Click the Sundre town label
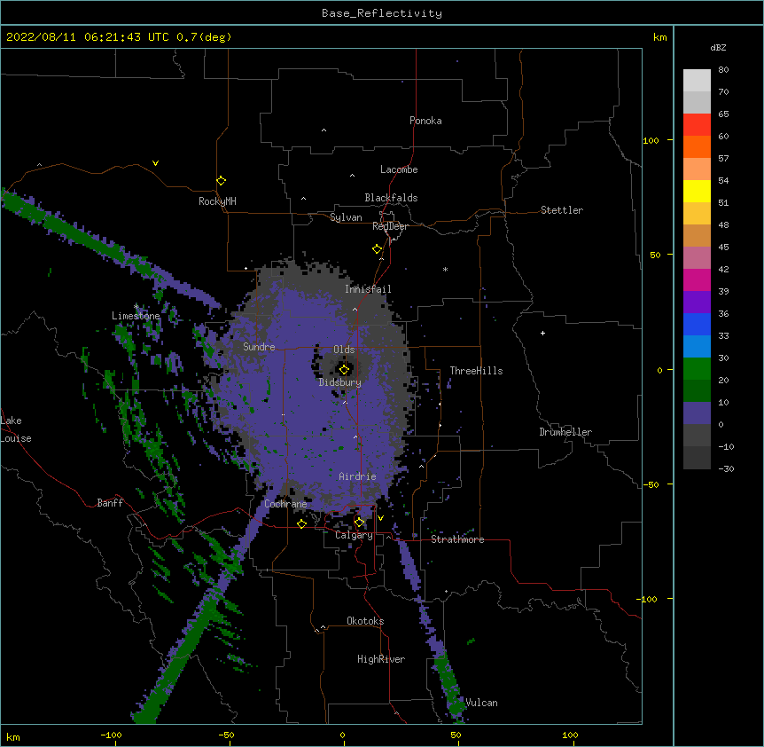Viewport: 764px width, 747px height. pos(259,347)
